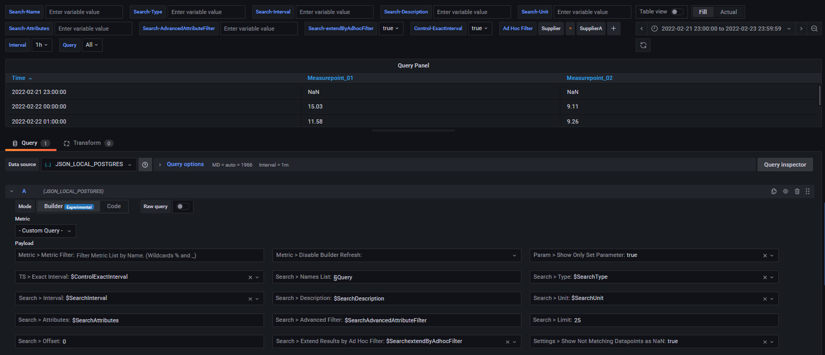This screenshot has width=825, height=355.
Task: Switch query mode to Code
Action: point(114,207)
